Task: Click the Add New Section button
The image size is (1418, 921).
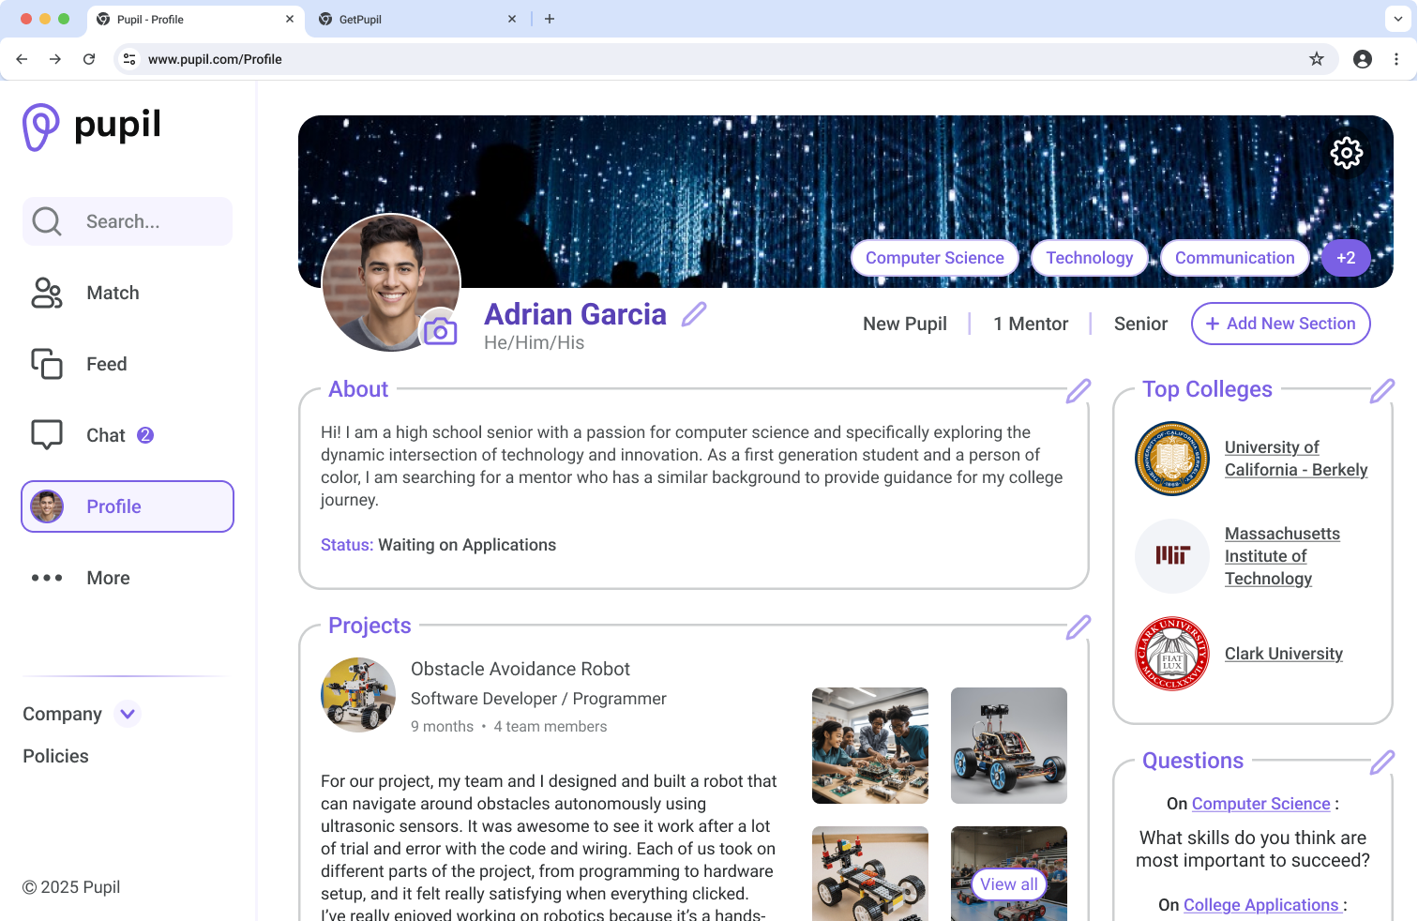Action: click(1280, 324)
